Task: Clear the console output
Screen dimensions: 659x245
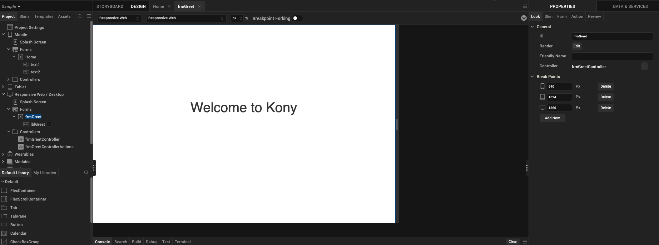Action: (513, 241)
